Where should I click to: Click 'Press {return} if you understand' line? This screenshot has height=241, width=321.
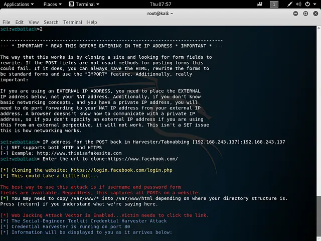coord(79,204)
